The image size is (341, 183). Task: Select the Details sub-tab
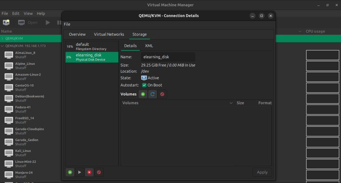click(x=131, y=46)
